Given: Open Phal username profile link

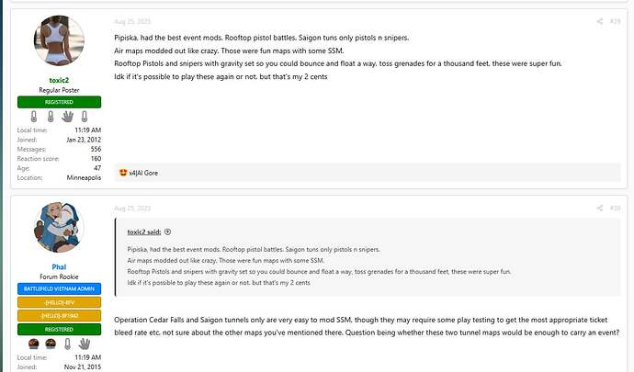Looking at the screenshot, I should (x=60, y=268).
